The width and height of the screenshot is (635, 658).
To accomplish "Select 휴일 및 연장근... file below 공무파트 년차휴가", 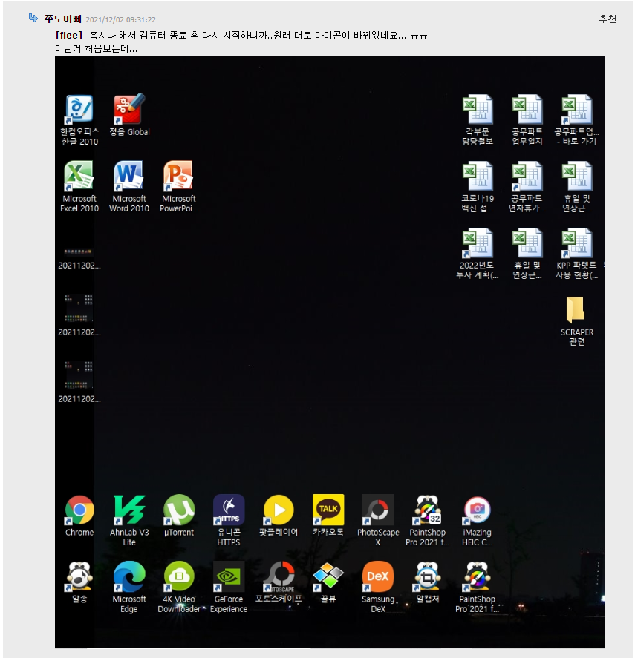I will click(x=527, y=253).
